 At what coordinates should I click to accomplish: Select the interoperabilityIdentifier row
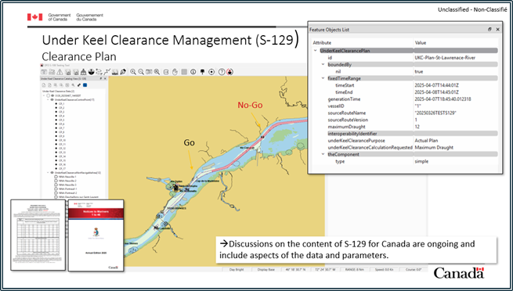point(406,134)
